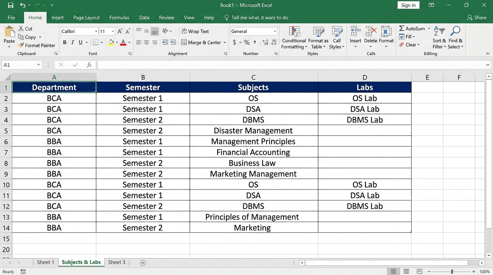Switch to the Sheet 3 tab
Image resolution: width=493 pixels, height=275 pixels.
tap(117, 262)
